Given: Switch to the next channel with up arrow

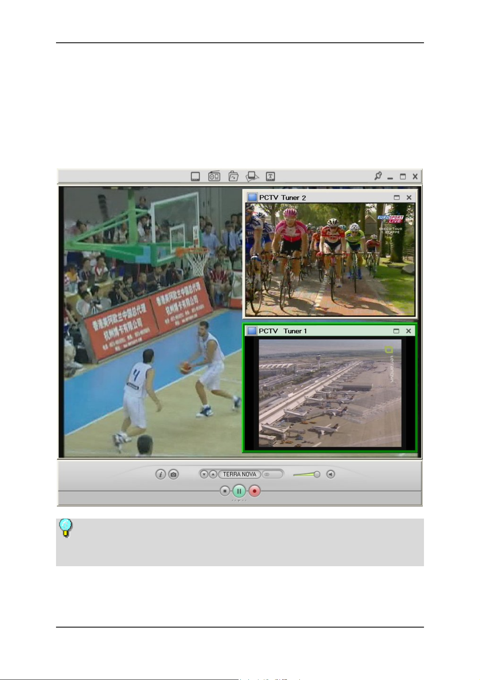Looking at the screenshot, I should (213, 474).
